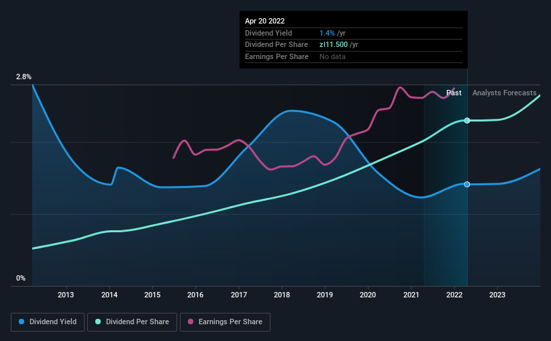Toggle the Dividend Yield legend button

point(48,322)
